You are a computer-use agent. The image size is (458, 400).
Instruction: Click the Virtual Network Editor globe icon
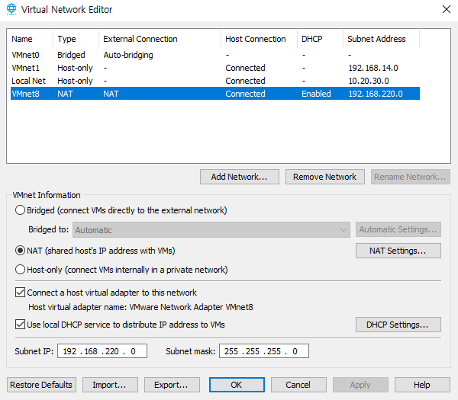11,9
